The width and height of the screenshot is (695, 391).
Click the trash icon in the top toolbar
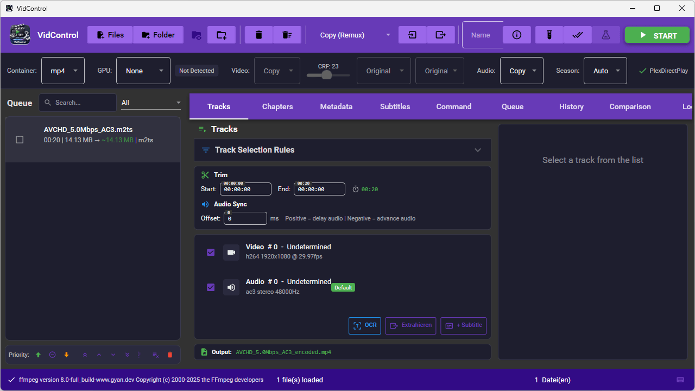pyautogui.click(x=259, y=35)
